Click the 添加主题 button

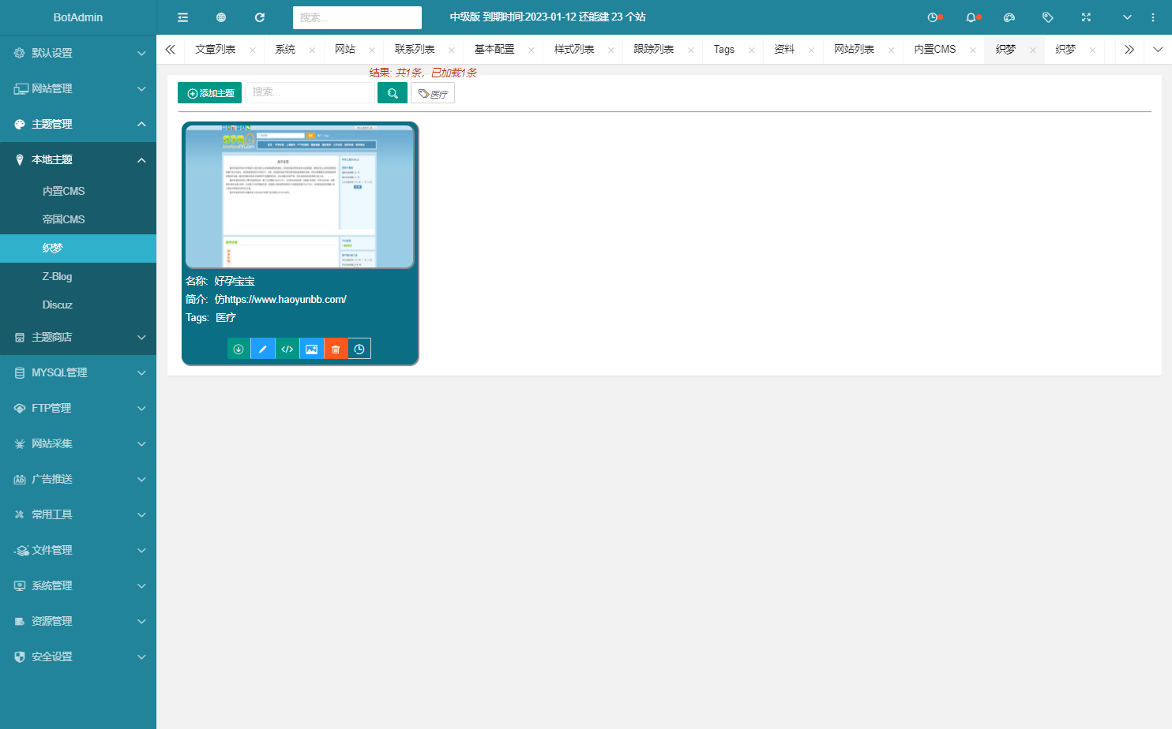(x=209, y=93)
